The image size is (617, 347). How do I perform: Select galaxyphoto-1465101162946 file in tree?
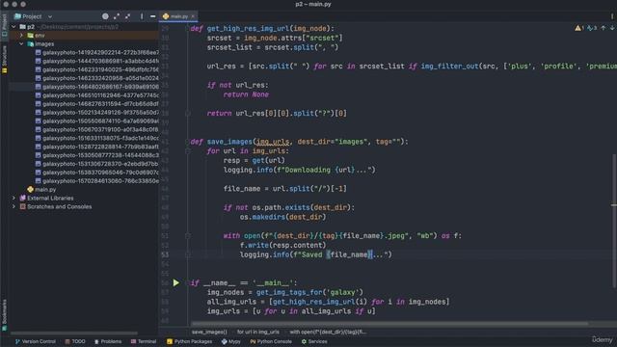[x=100, y=95]
